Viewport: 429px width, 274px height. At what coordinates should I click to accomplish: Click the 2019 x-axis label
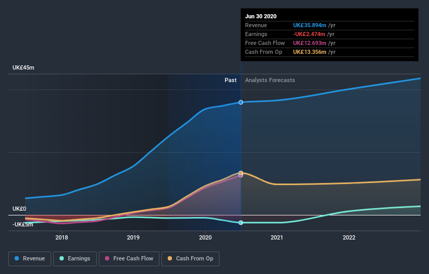coord(133,237)
